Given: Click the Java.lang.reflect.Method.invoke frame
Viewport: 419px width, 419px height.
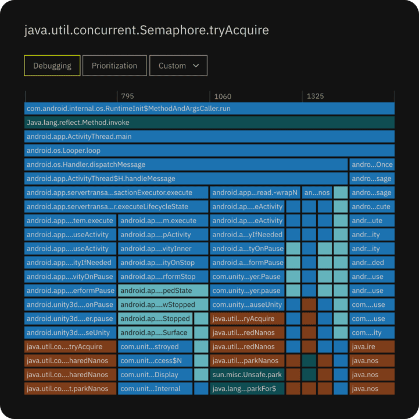Looking at the screenshot, I should [209, 123].
